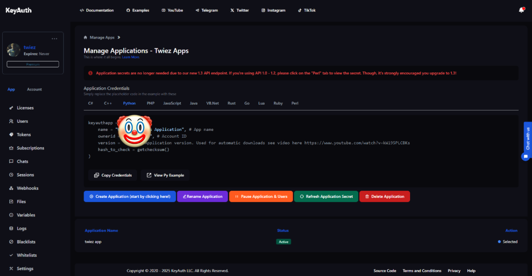532x276 pixels.
Task: Select the C++ credentials tab
Action: coord(108,103)
